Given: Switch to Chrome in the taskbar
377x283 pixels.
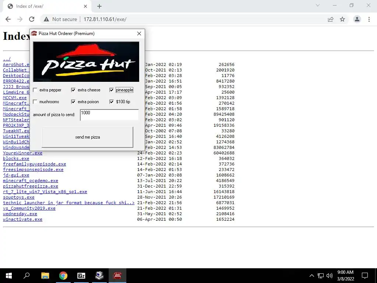Looking at the screenshot, I should click(x=63, y=276).
